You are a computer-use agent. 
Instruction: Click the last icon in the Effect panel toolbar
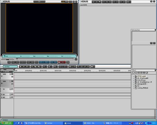147,73
